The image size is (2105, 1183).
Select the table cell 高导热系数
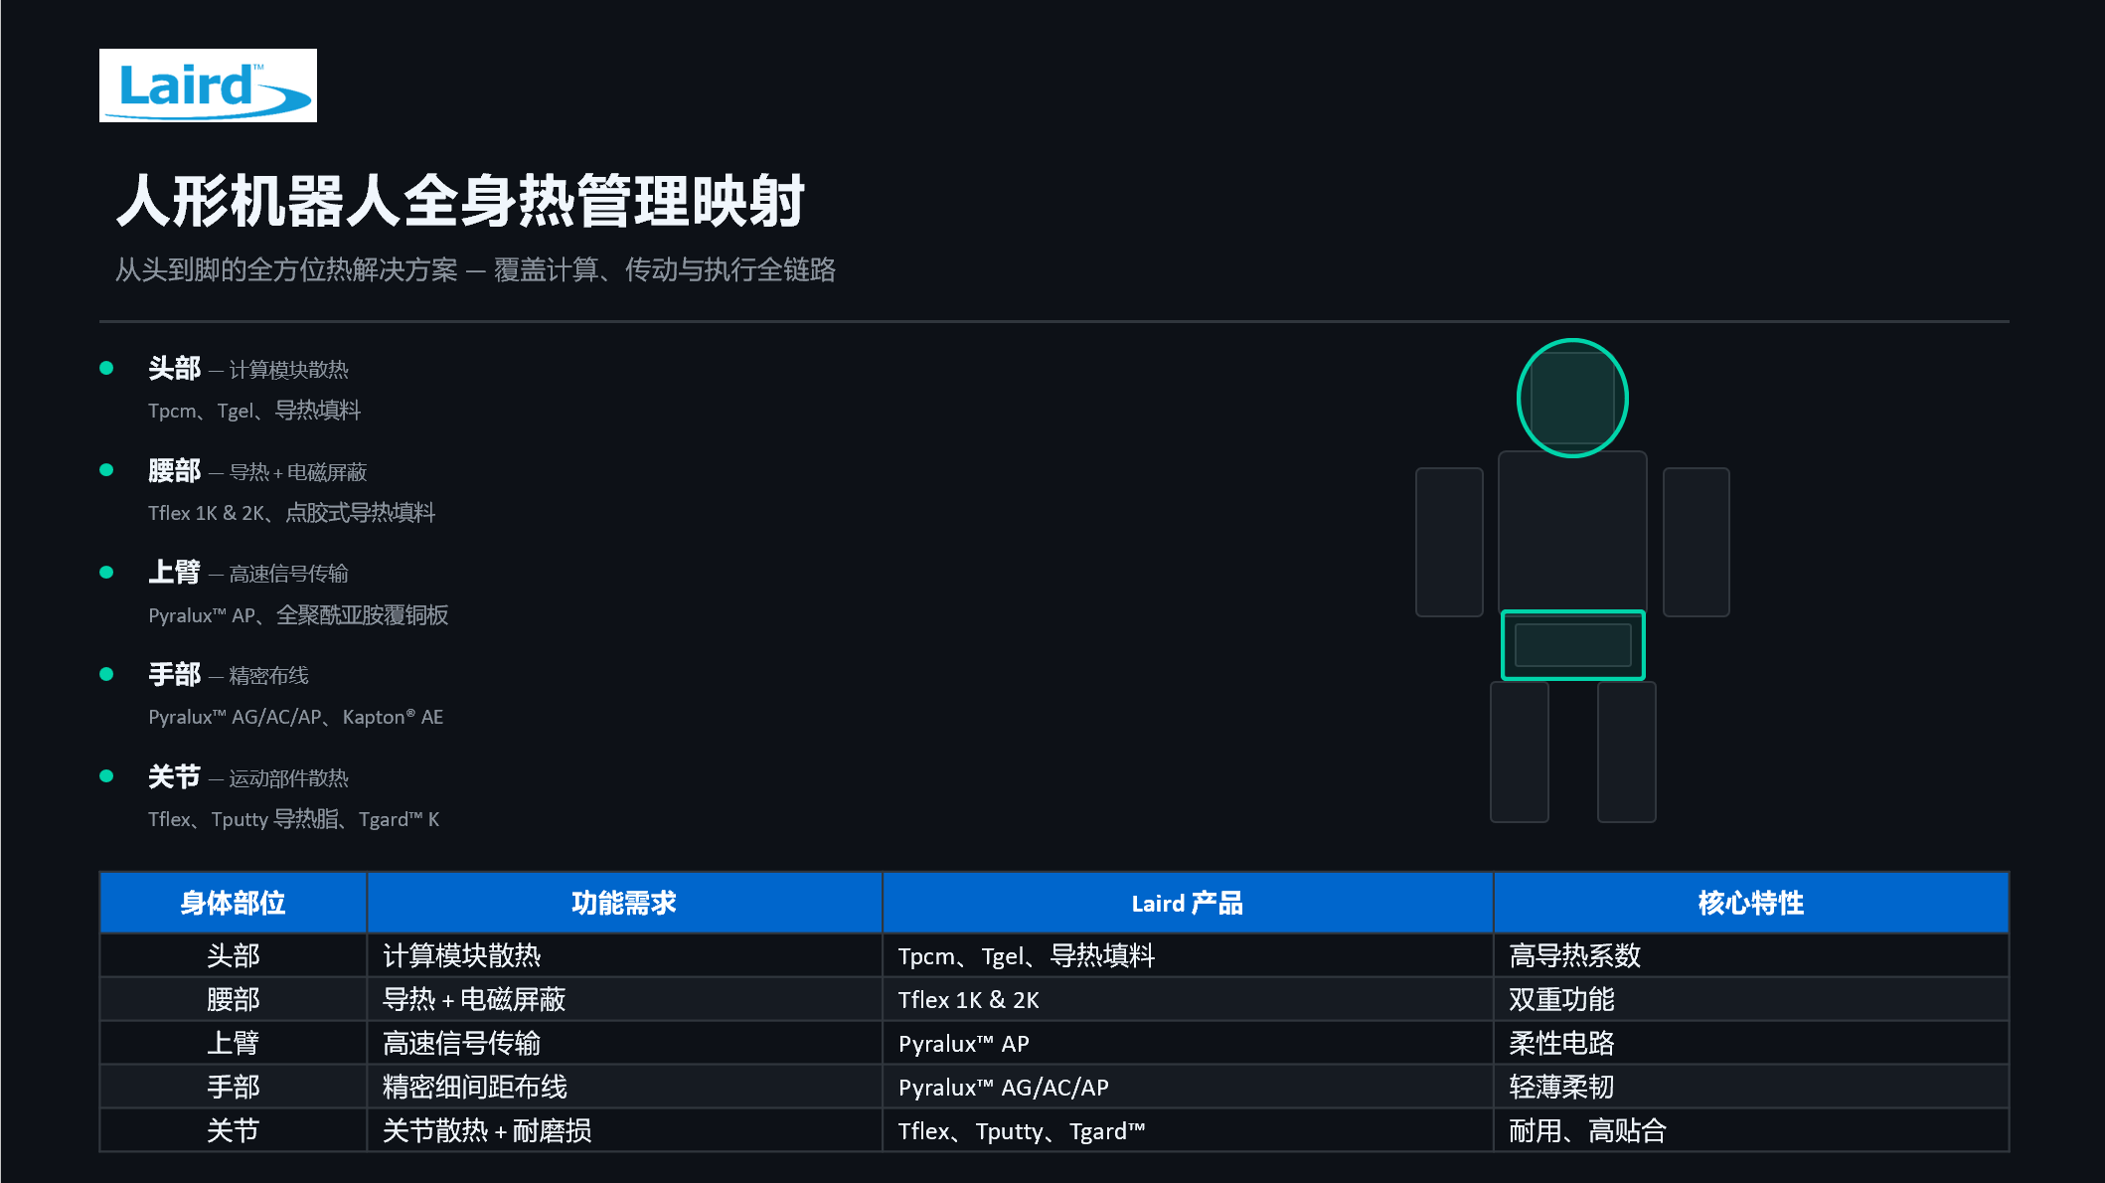(x=1751, y=955)
